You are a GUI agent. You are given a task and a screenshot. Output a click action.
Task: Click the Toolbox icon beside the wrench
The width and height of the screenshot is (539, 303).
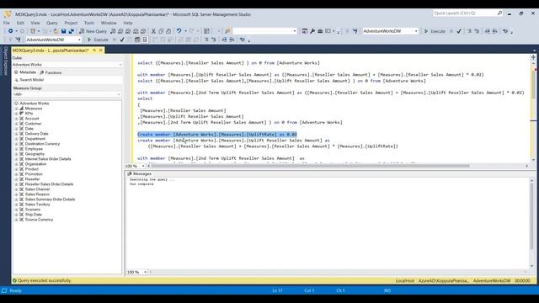(x=320, y=31)
